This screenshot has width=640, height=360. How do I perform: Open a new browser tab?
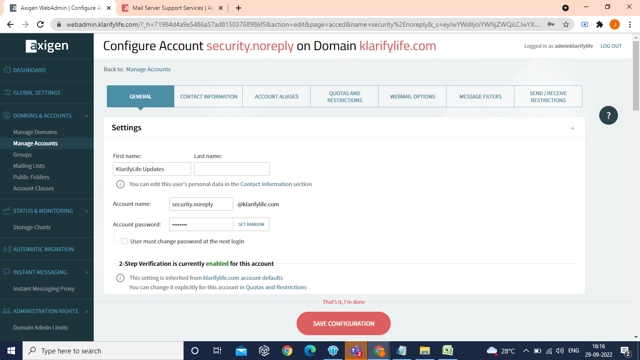238,8
